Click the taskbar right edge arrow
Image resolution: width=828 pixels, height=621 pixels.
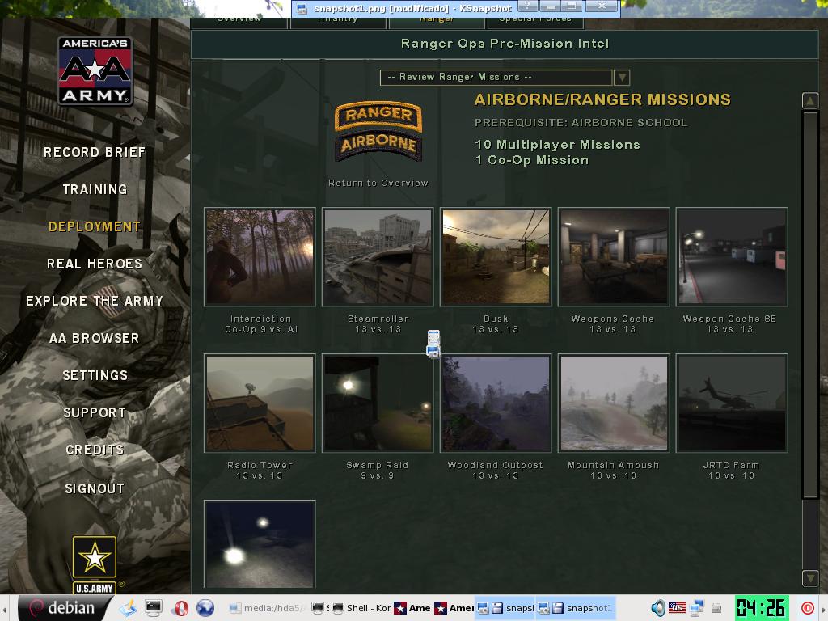coord(823,608)
